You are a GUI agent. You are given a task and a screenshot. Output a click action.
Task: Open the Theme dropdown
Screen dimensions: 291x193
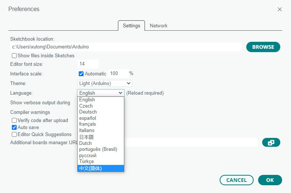click(x=105, y=84)
